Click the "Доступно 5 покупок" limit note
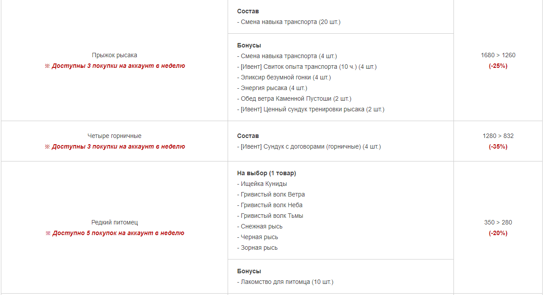544x295 pixels. tap(114, 233)
